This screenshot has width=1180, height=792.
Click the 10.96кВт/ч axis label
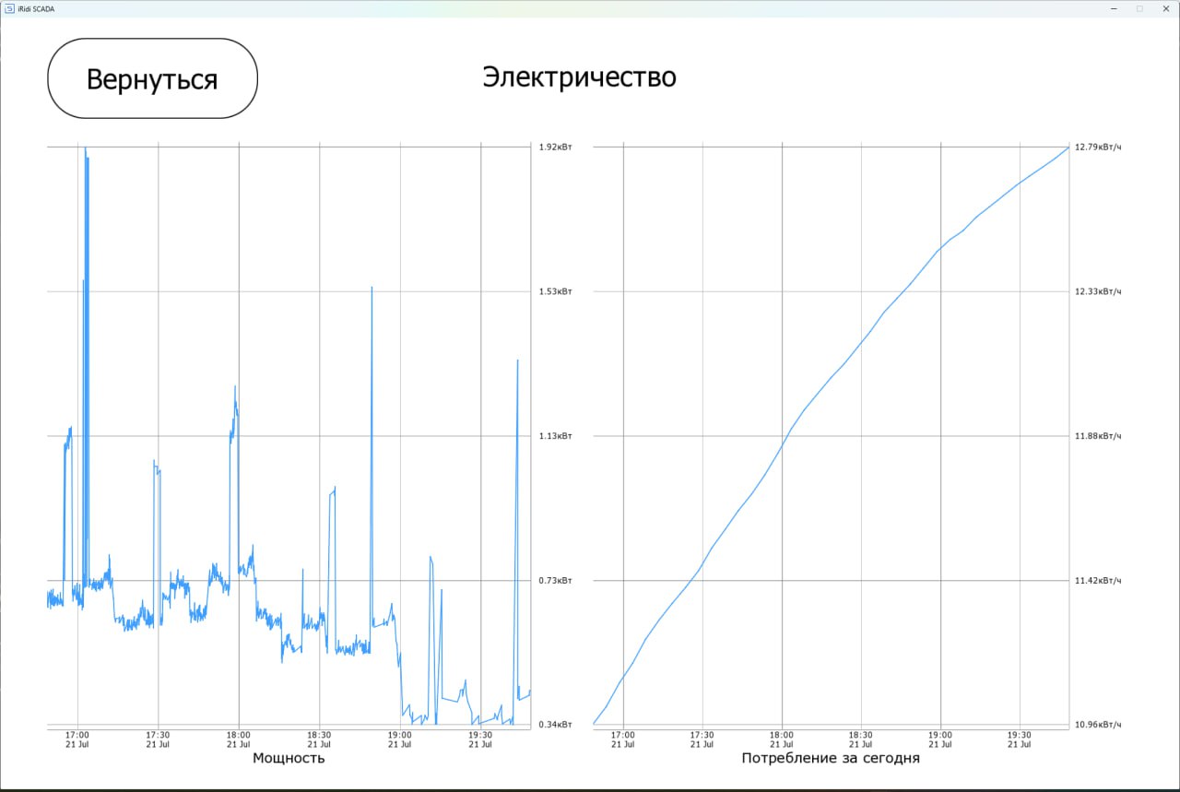point(1098,725)
